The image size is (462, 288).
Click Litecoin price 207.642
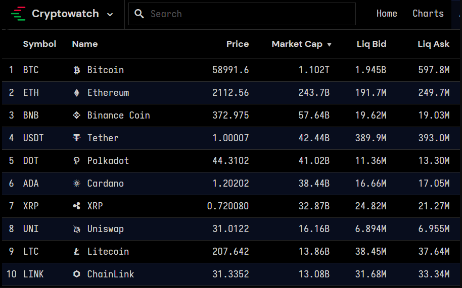[230, 252]
